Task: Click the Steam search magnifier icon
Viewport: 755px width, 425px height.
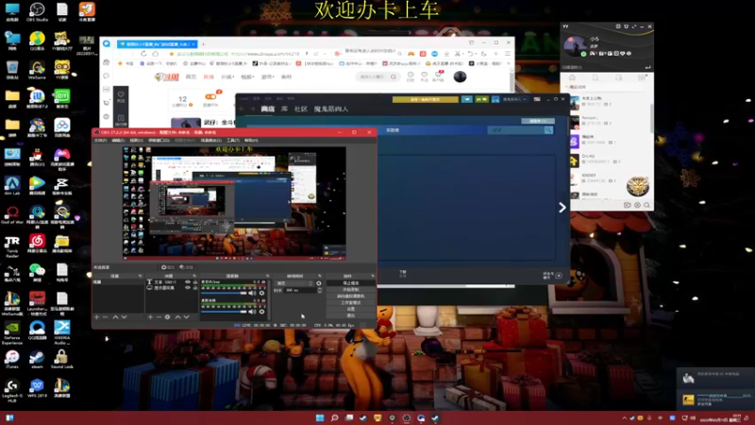Action: [x=548, y=130]
